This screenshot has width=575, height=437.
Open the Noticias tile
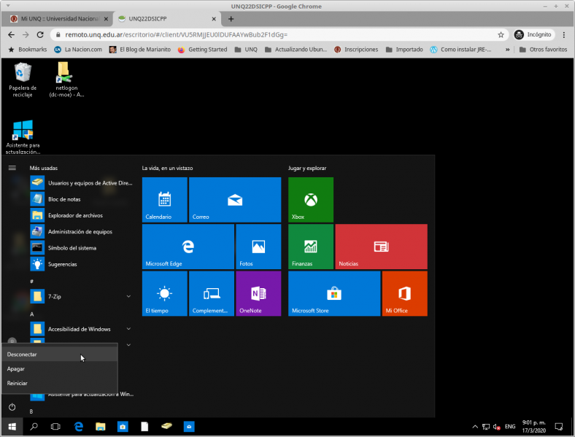coord(381,247)
